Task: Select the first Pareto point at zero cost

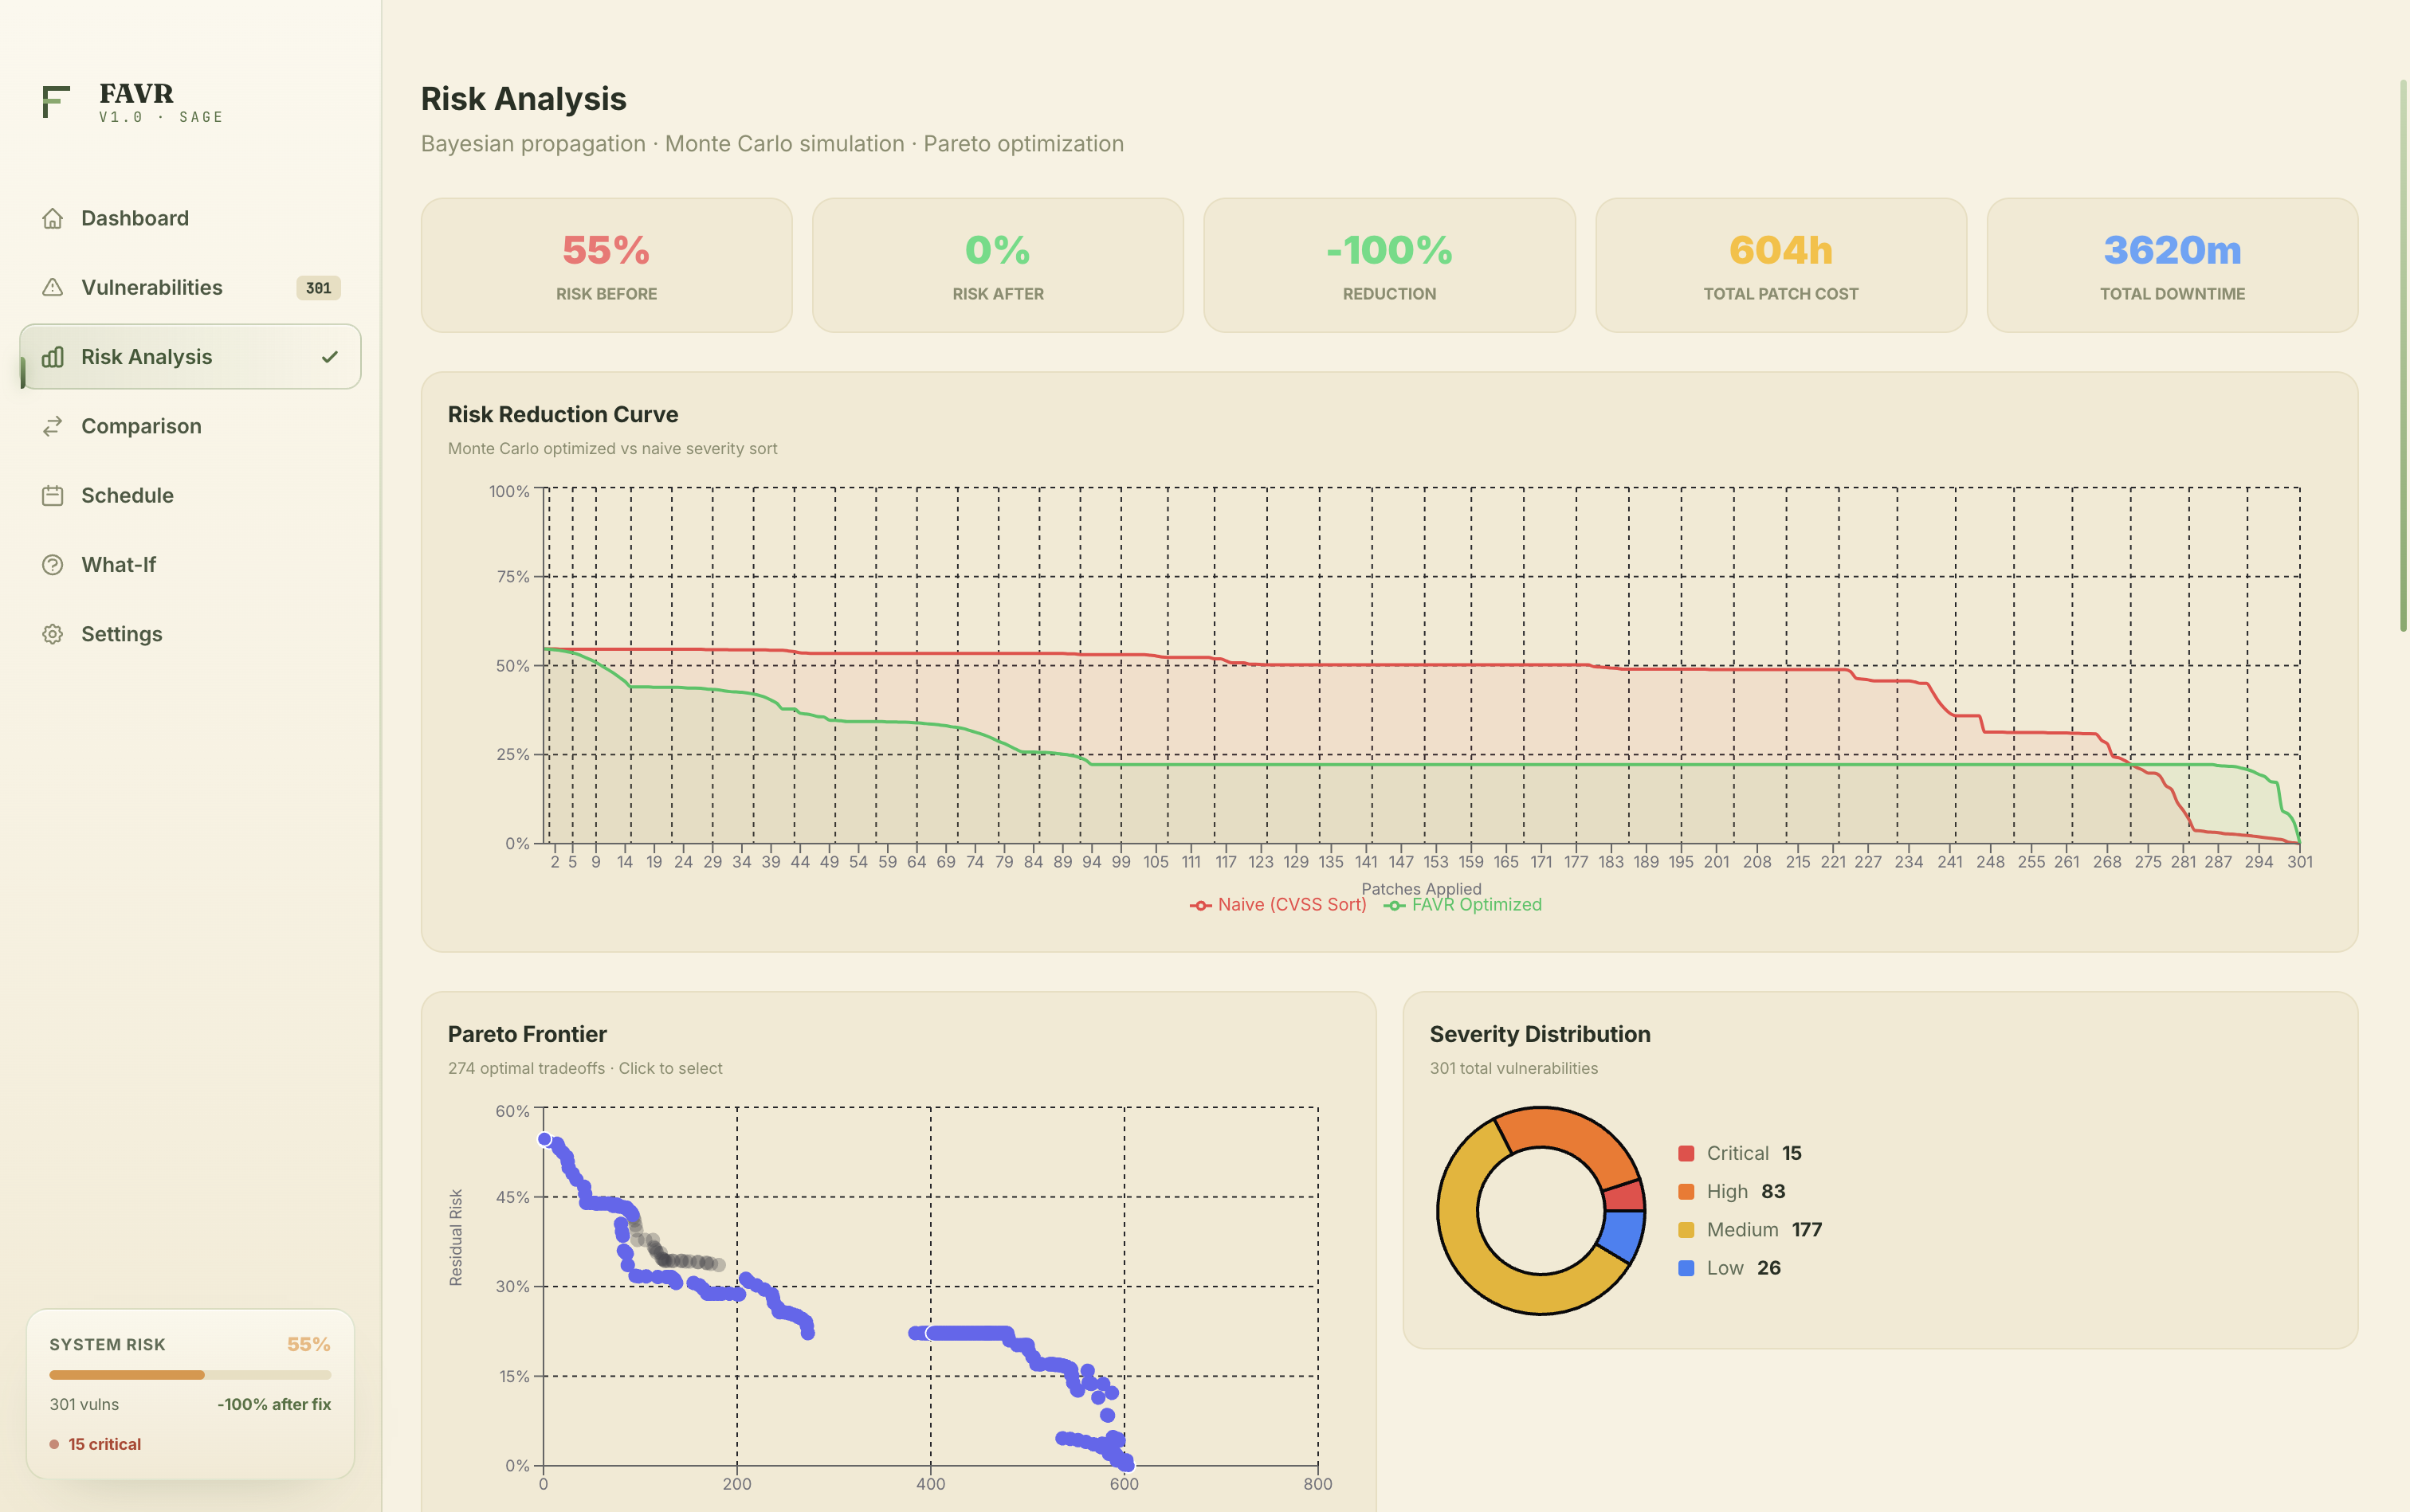Action: [x=545, y=1139]
